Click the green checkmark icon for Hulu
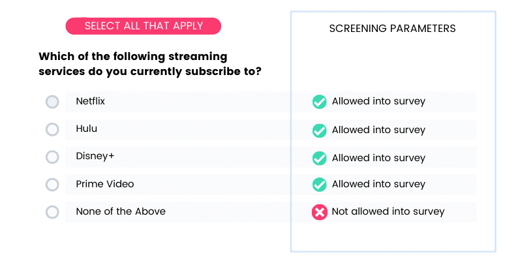 [x=319, y=130]
